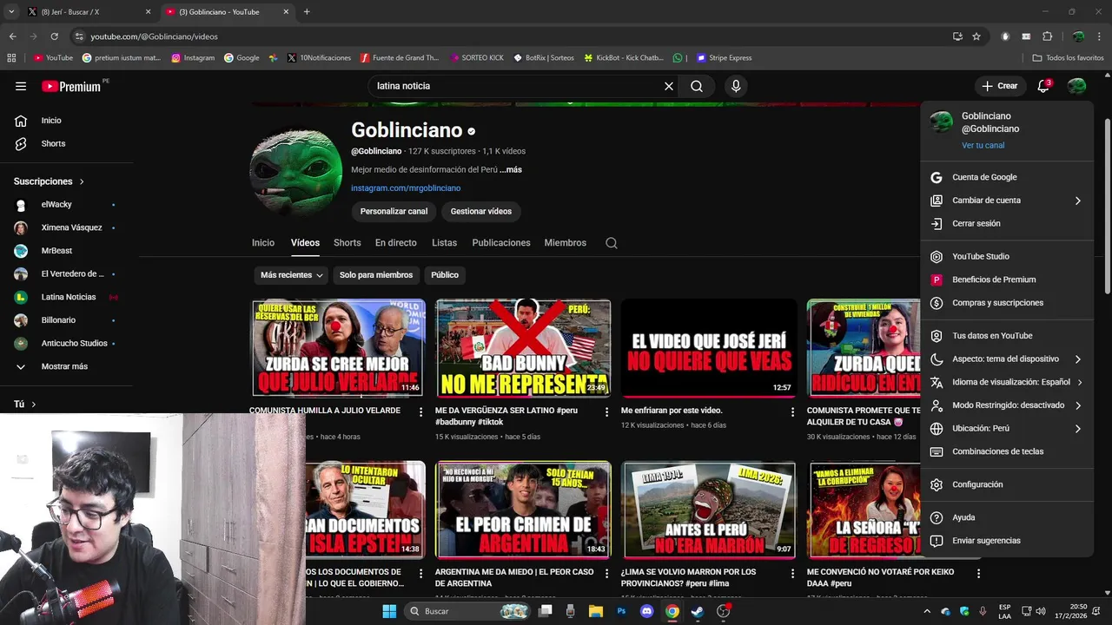The image size is (1112, 625).
Task: Expand the Suscripciones section
Action: coord(50,181)
